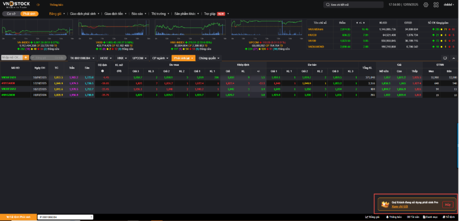Open Sản phẩm khác menu
The height and width of the screenshot is (221, 459).
coord(187,14)
